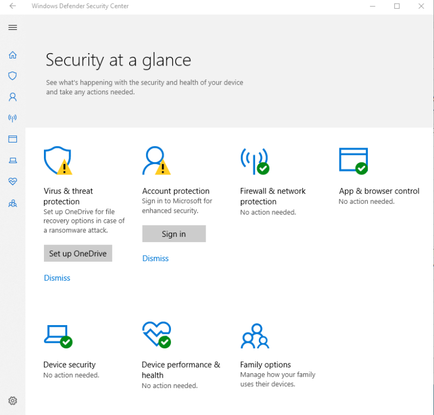Open the sidebar device security laptop icon
This screenshot has height=415, width=434.
point(12,160)
